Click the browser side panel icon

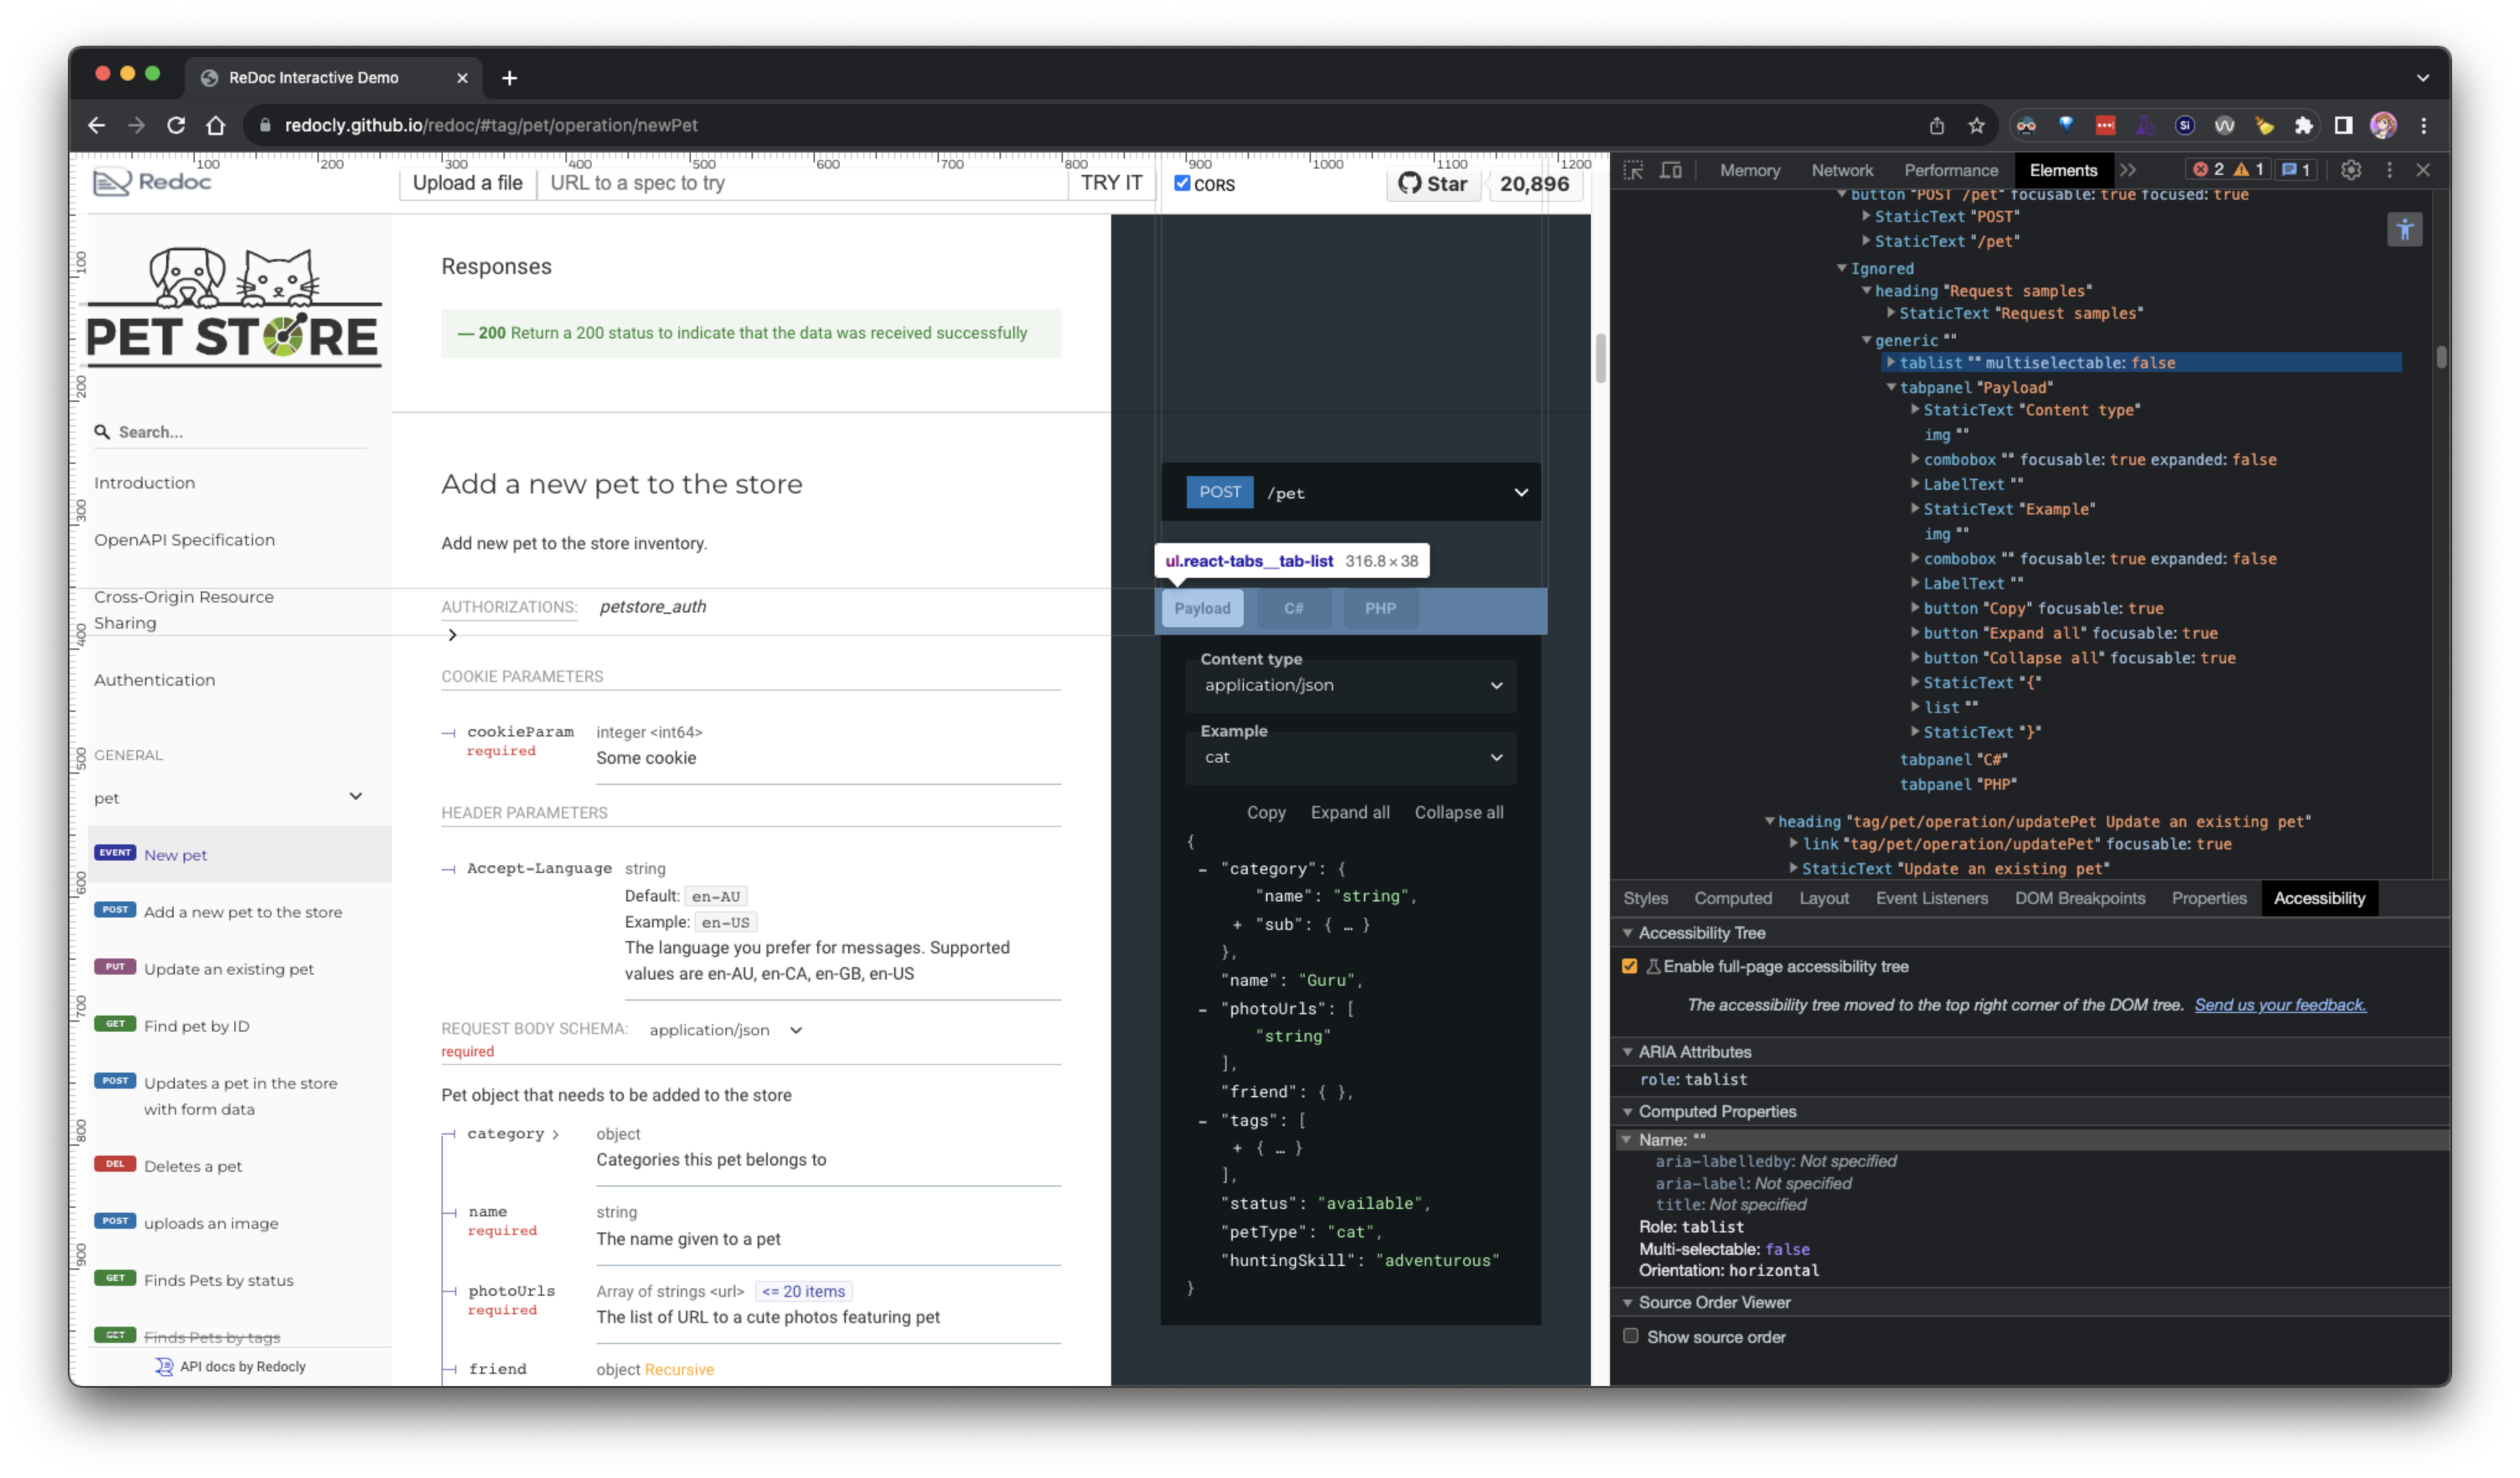coord(2343,125)
